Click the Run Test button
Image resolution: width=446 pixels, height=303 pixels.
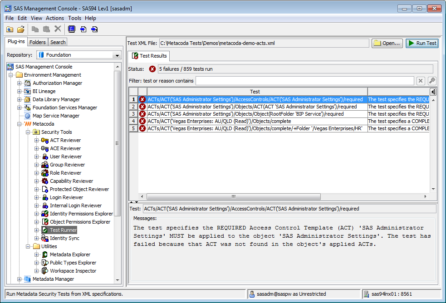point(422,43)
